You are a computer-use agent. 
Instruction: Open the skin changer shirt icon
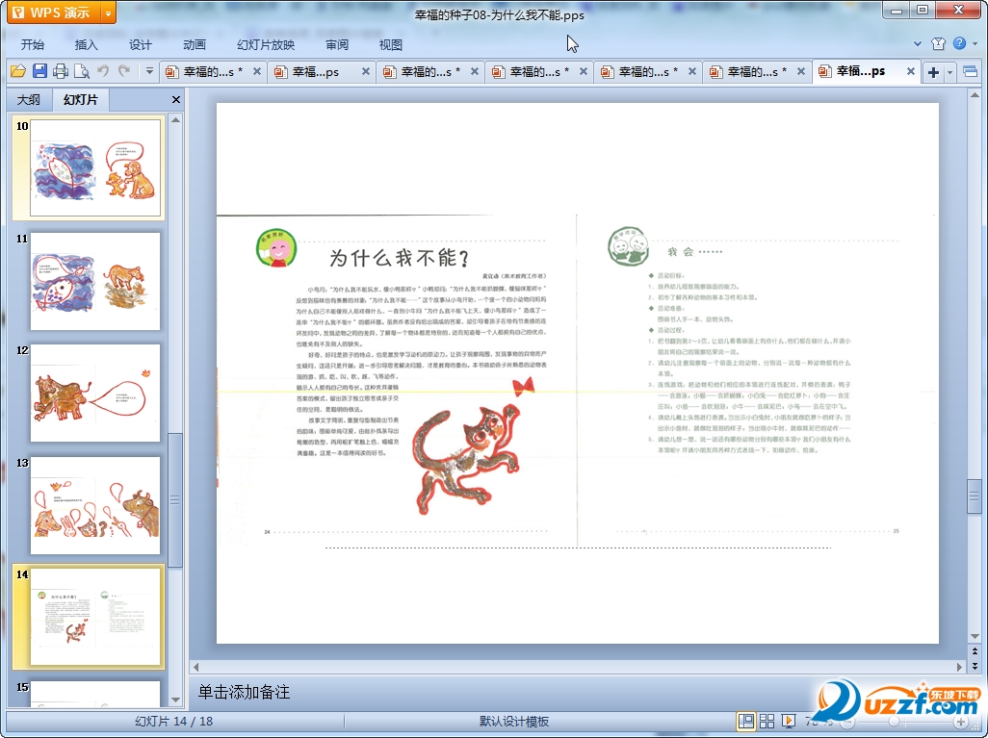point(938,43)
